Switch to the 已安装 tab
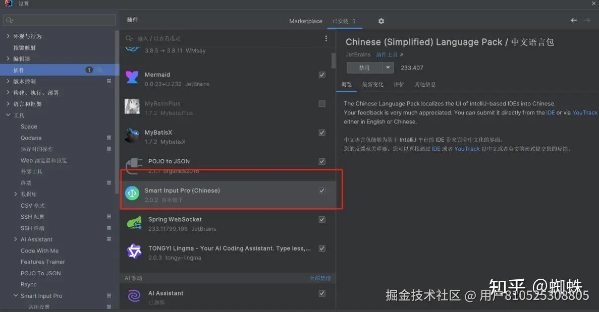Image resolution: width=599 pixels, height=312 pixels. coord(344,21)
